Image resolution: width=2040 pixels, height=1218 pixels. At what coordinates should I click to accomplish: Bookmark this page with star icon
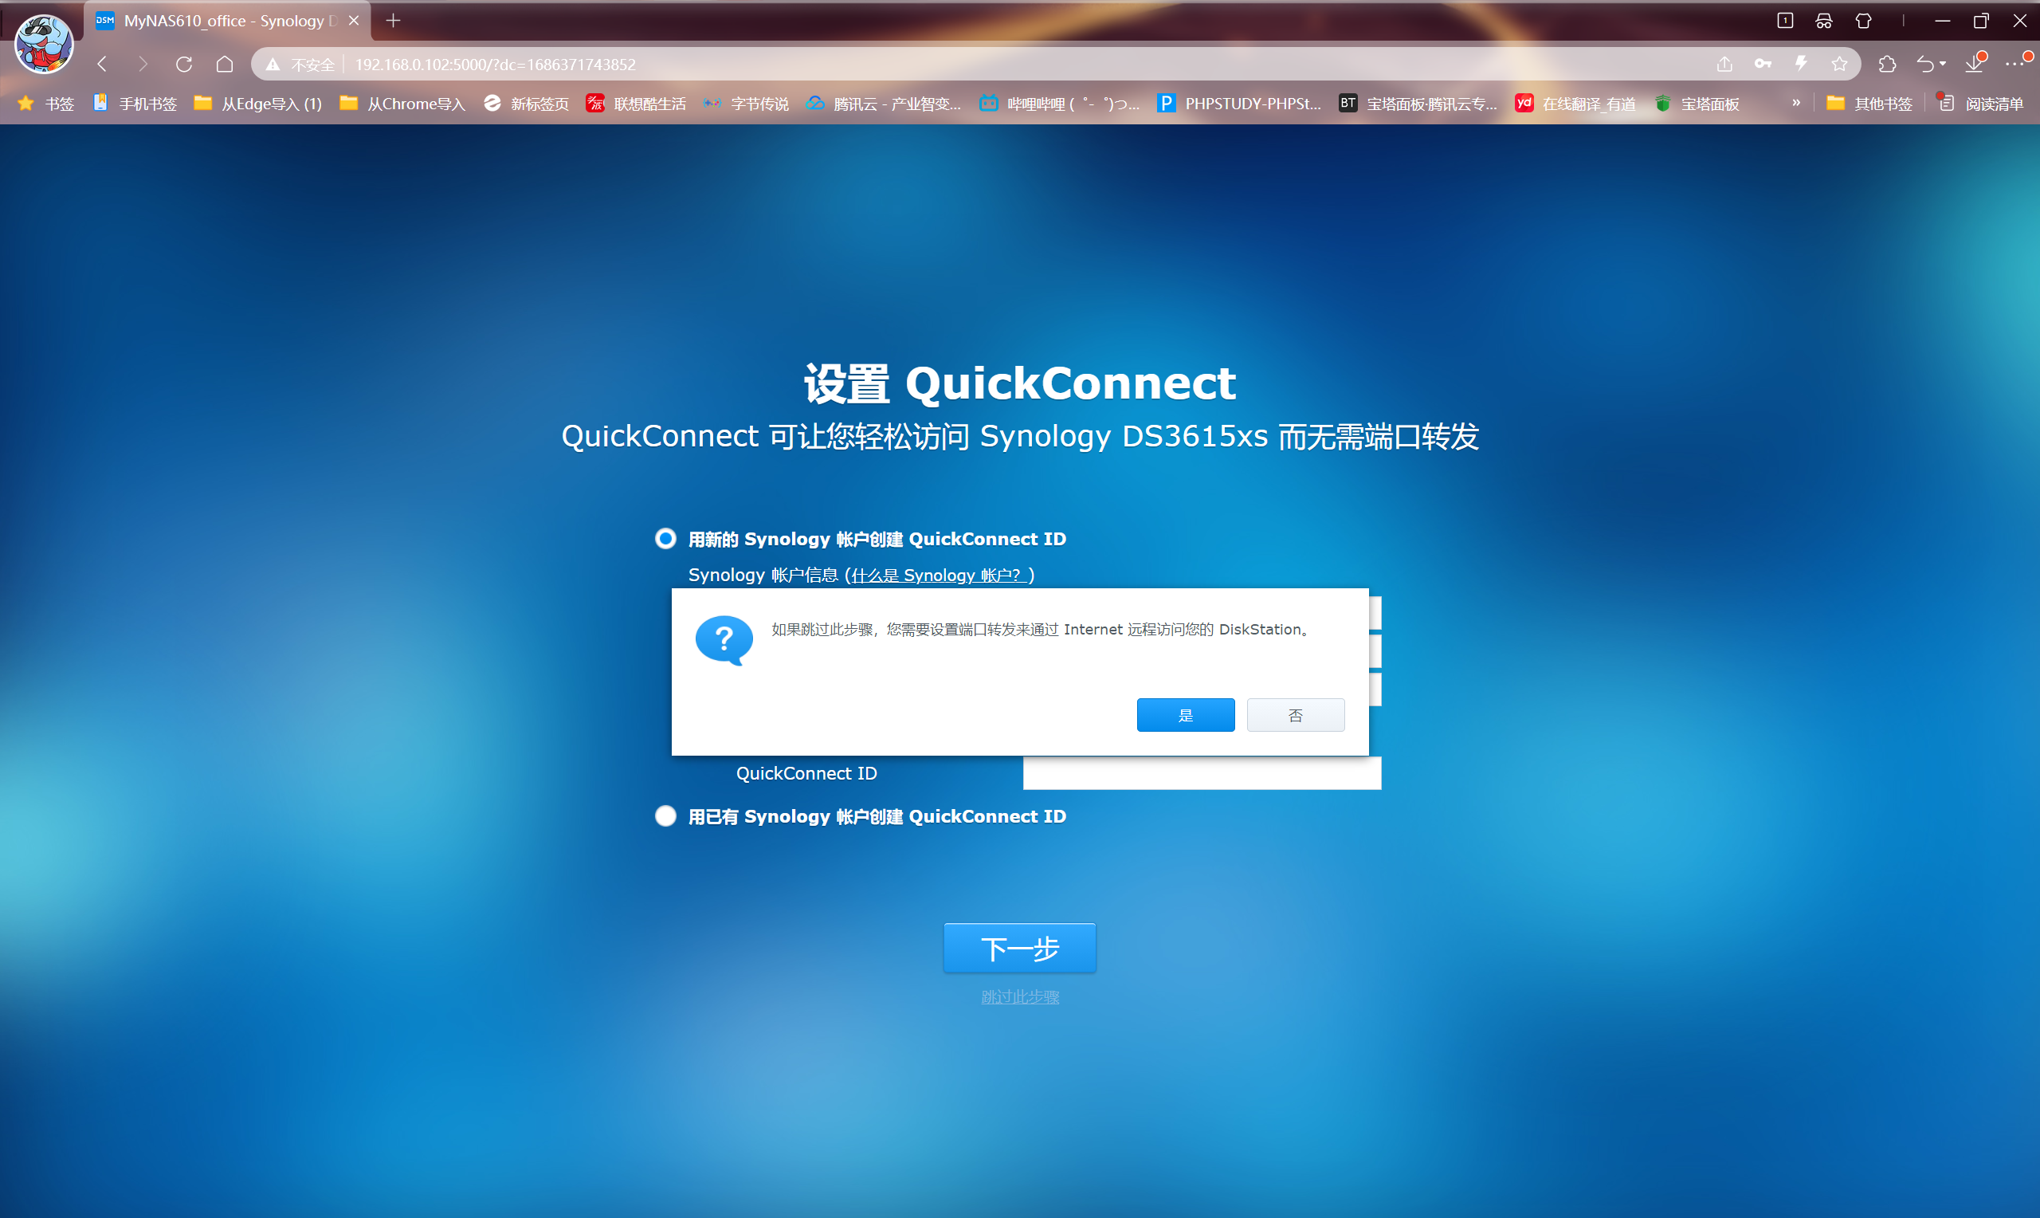tap(1840, 64)
